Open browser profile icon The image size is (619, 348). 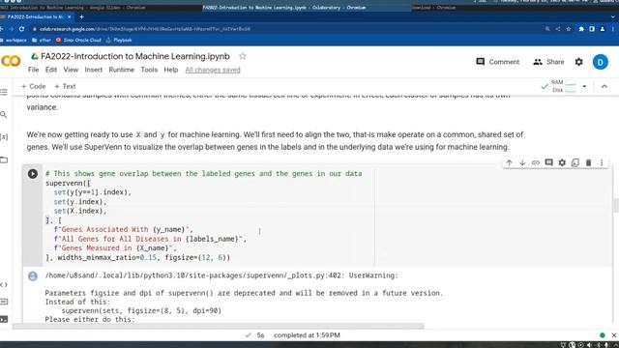pyautogui.click(x=603, y=29)
